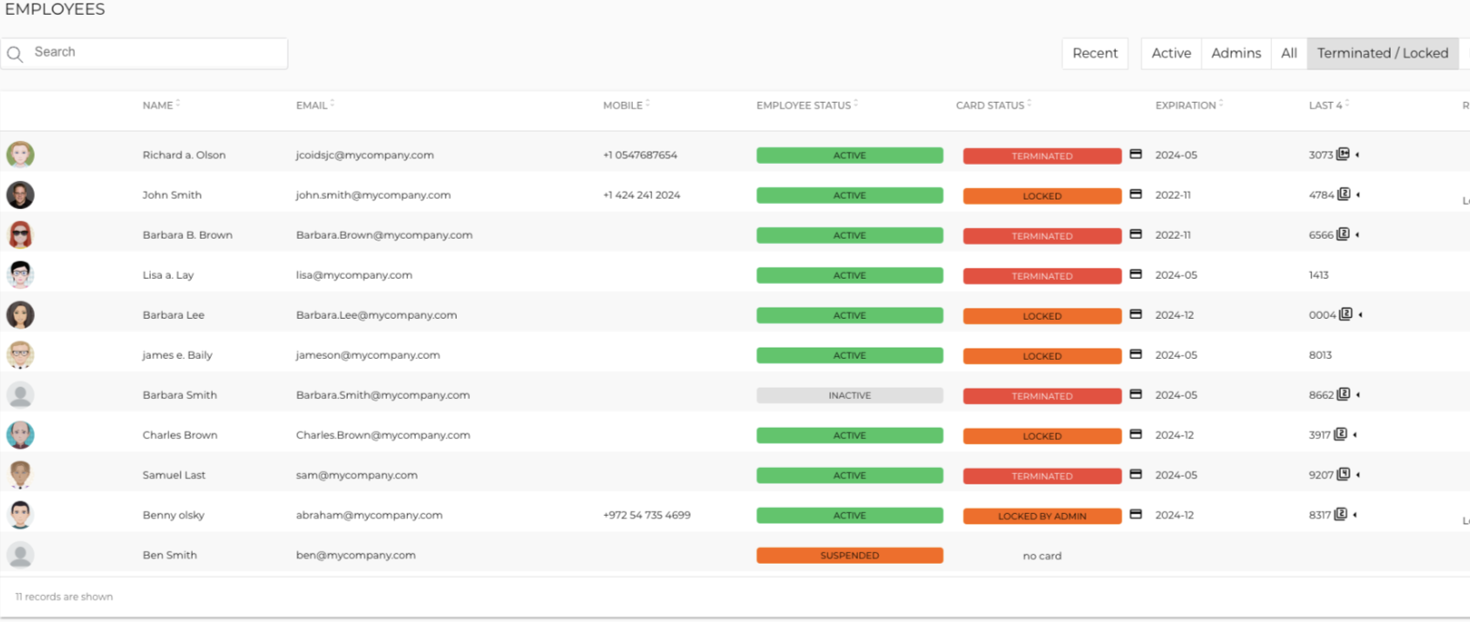
Task: Click the search magnifier icon
Action: 15,54
